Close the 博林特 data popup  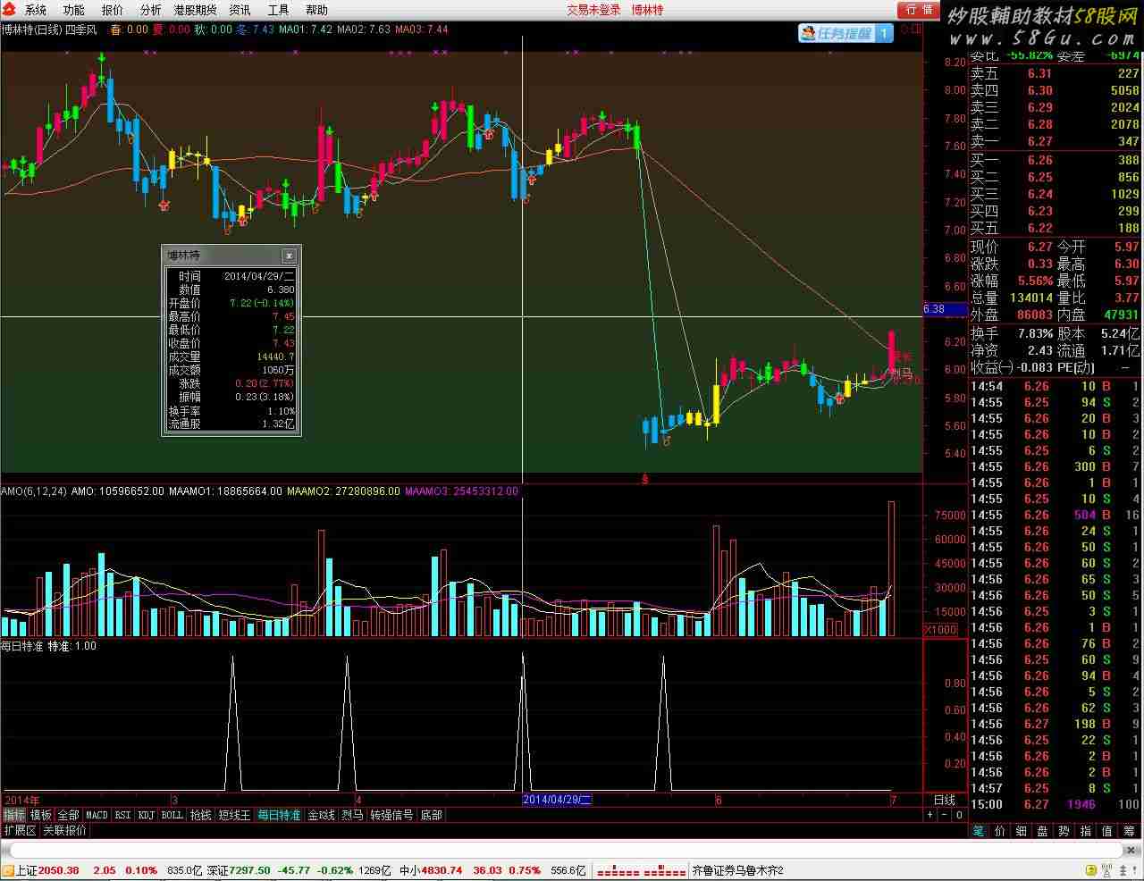[289, 256]
